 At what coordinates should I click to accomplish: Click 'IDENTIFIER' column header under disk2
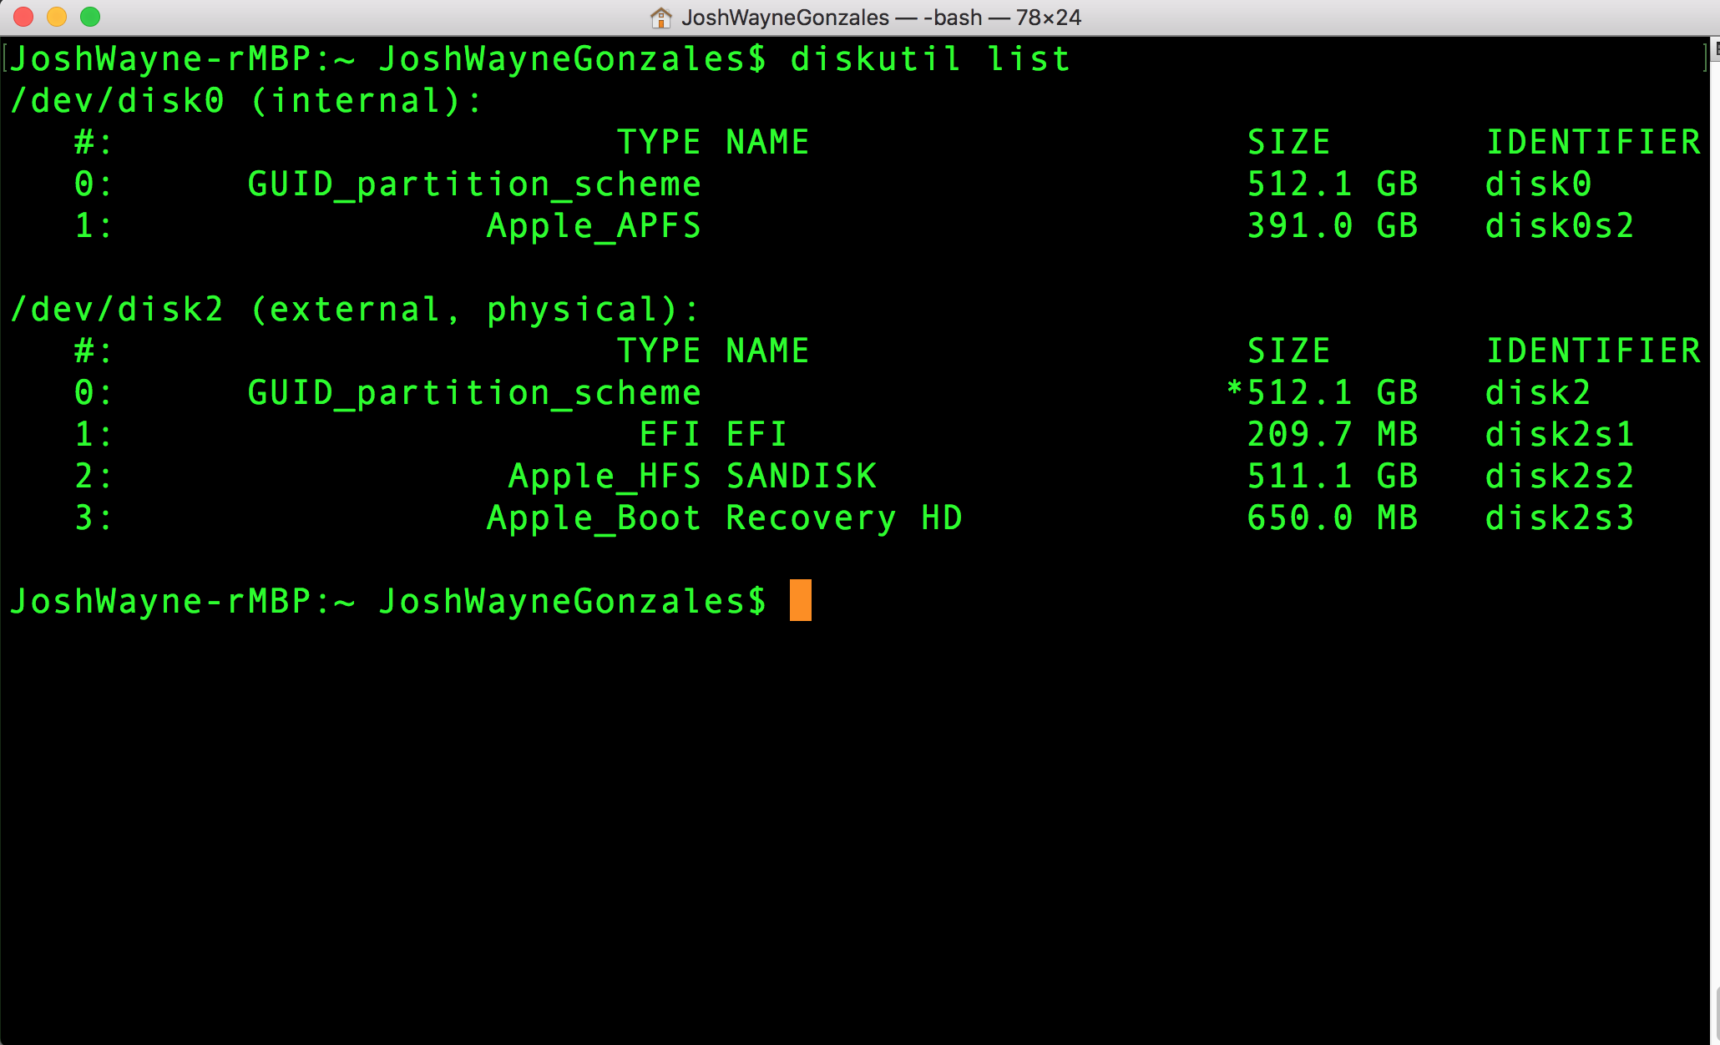[1593, 351]
